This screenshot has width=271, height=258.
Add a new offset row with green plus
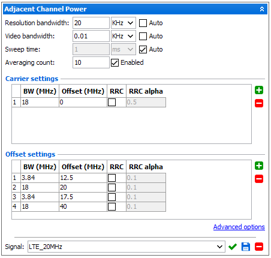(259, 166)
